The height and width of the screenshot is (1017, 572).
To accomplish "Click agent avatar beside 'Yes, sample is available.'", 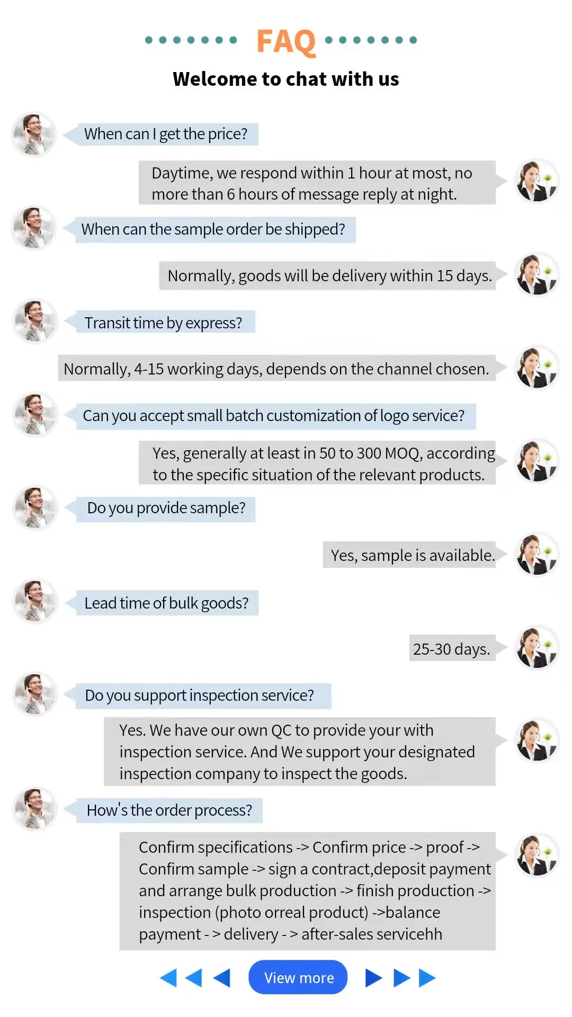I will [537, 555].
